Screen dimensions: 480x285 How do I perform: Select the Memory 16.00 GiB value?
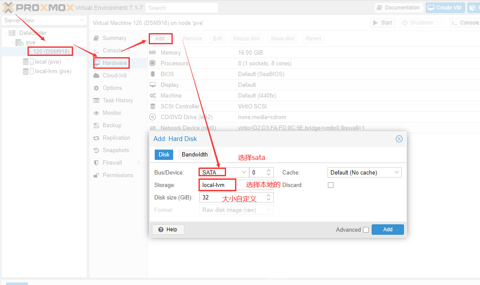tap(251, 52)
